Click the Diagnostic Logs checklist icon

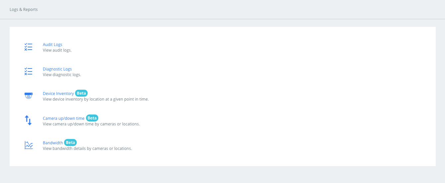pos(28,71)
